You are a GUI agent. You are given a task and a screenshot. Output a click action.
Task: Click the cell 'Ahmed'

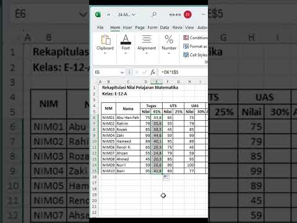(x=128, y=159)
